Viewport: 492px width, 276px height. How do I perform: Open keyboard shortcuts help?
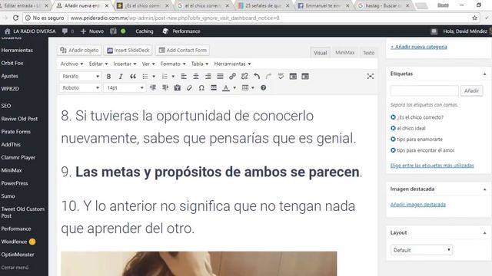pos(263,88)
